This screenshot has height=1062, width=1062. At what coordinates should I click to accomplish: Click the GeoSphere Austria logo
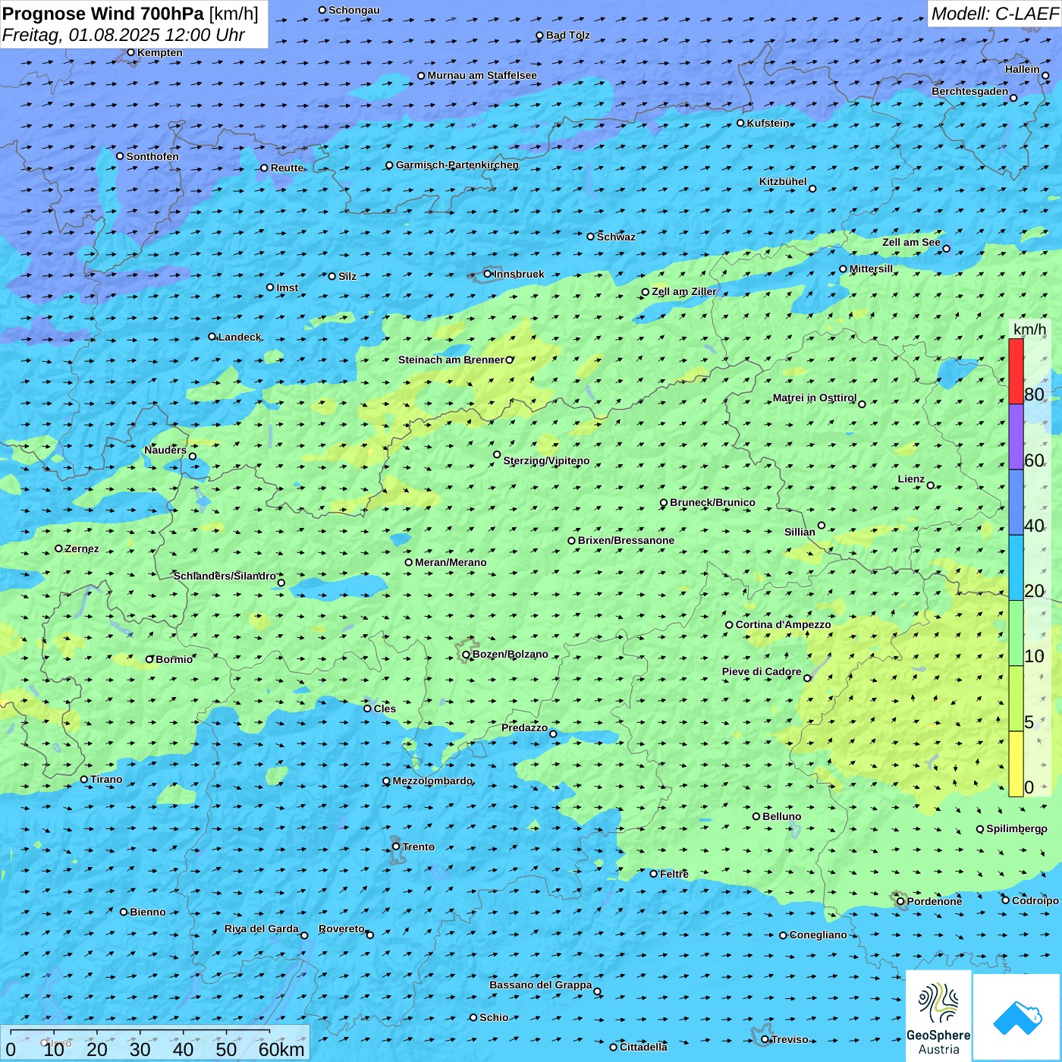coord(938,1015)
